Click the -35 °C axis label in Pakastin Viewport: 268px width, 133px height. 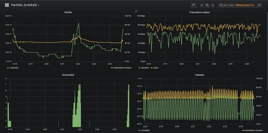(x=140, y=124)
